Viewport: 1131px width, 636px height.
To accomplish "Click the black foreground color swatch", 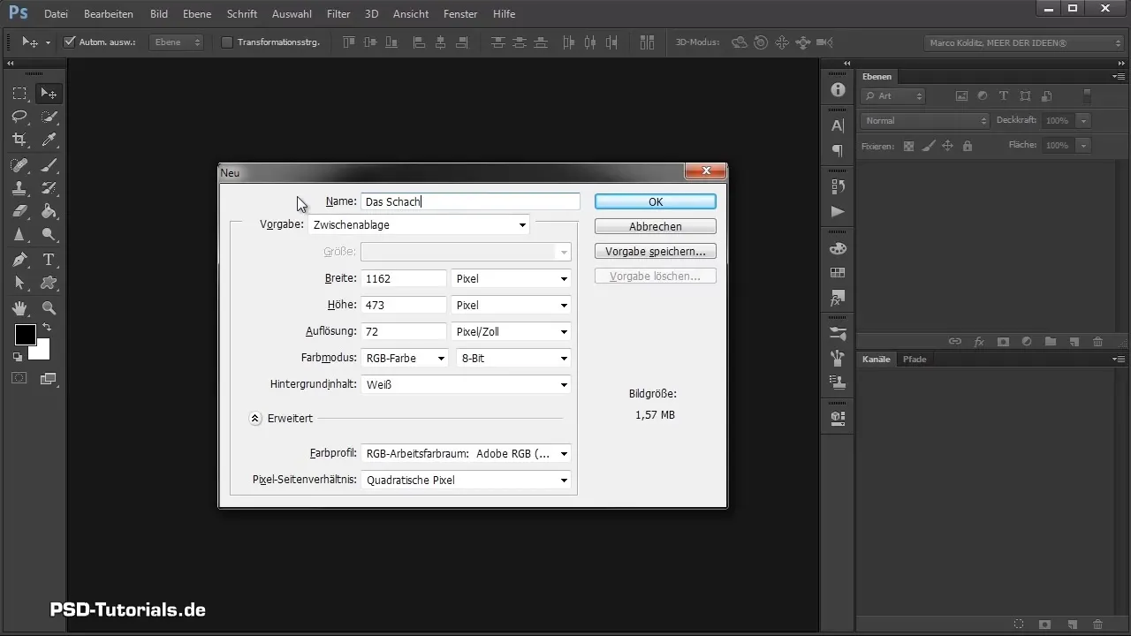I will click(x=25, y=335).
